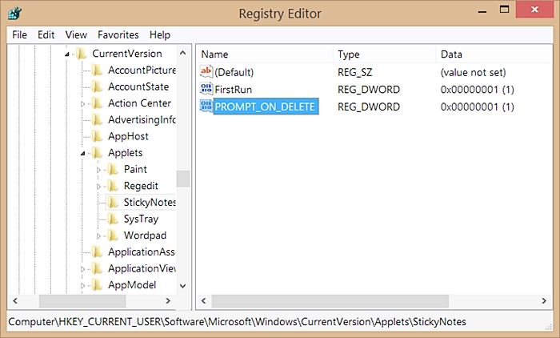560x338 pixels.
Task: Click data 0x00000001 in PROMPT_ON_DELETE row
Action: [477, 107]
